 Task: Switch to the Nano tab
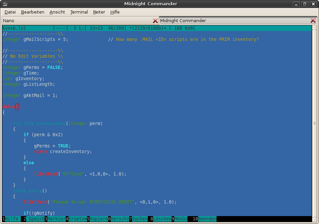click(x=76, y=20)
